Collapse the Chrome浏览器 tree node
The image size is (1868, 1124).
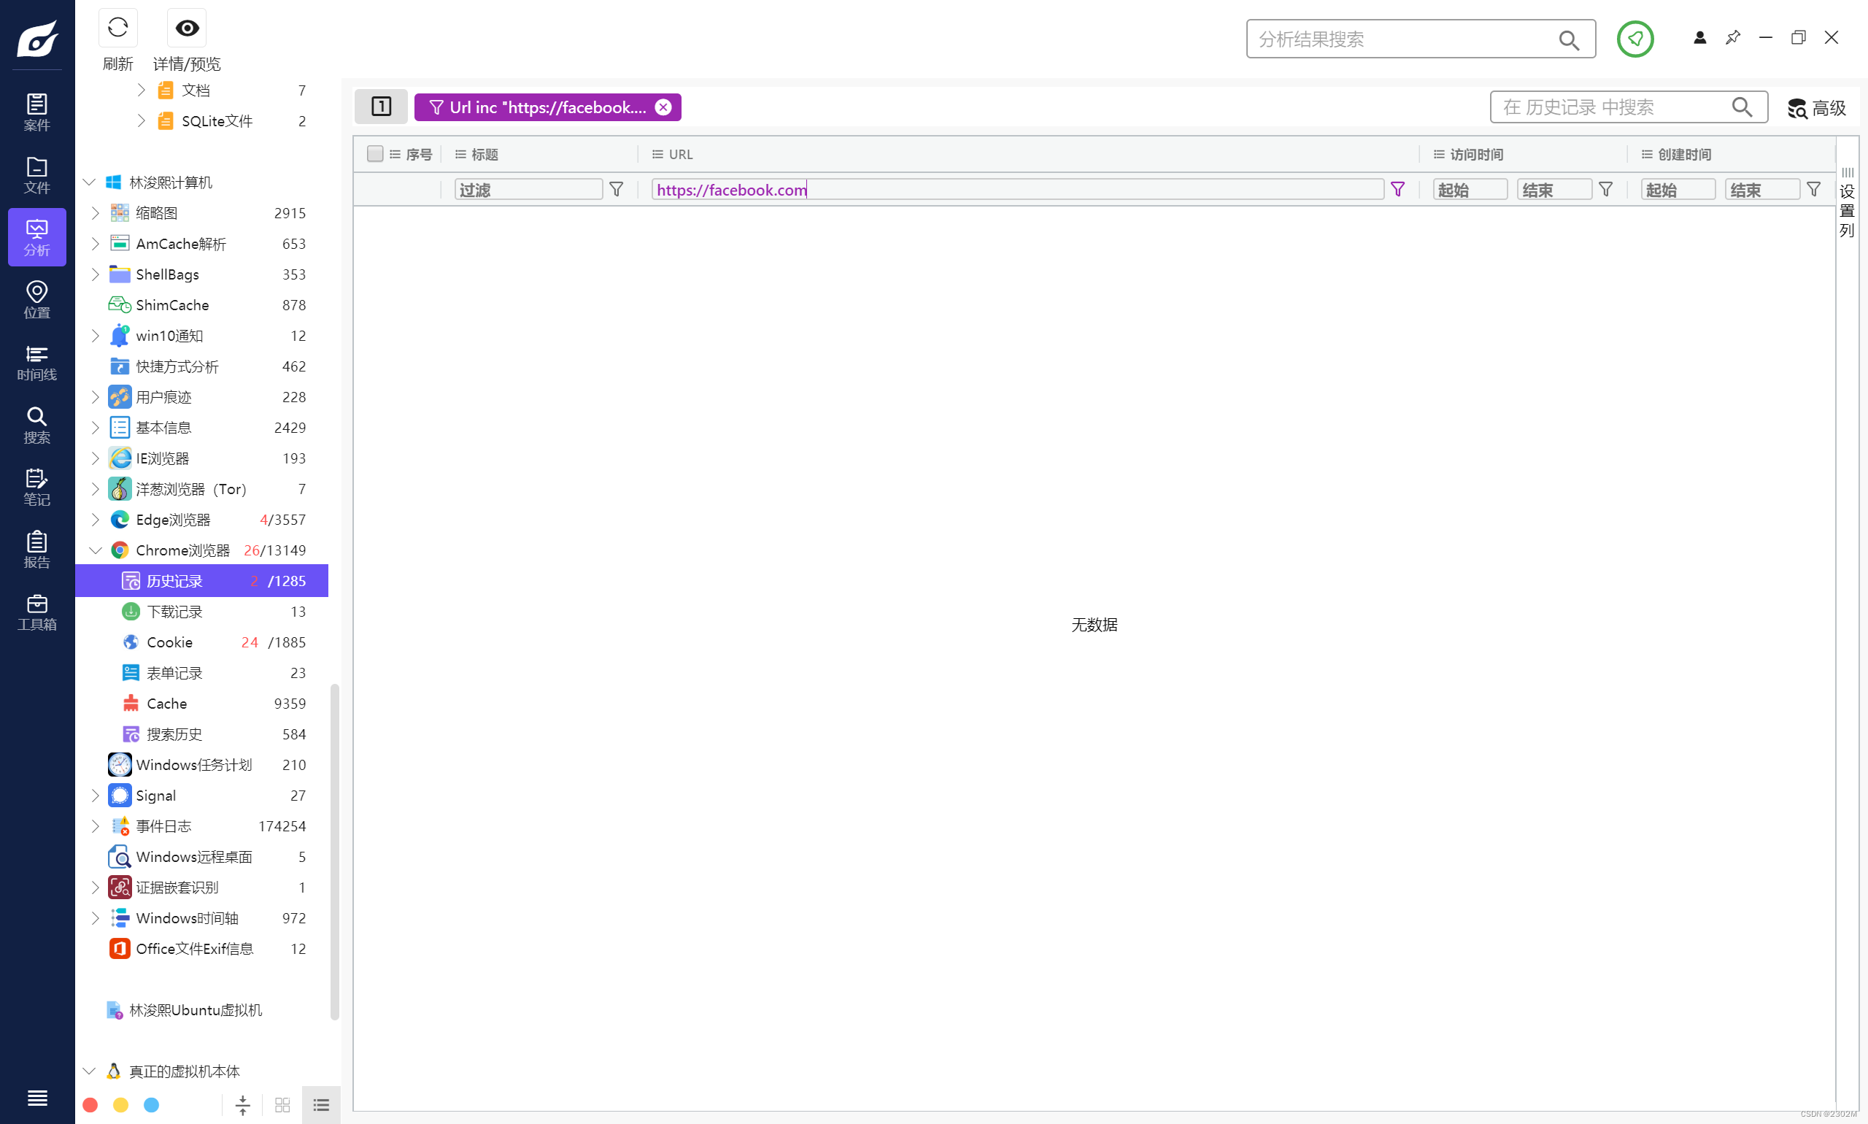click(96, 550)
